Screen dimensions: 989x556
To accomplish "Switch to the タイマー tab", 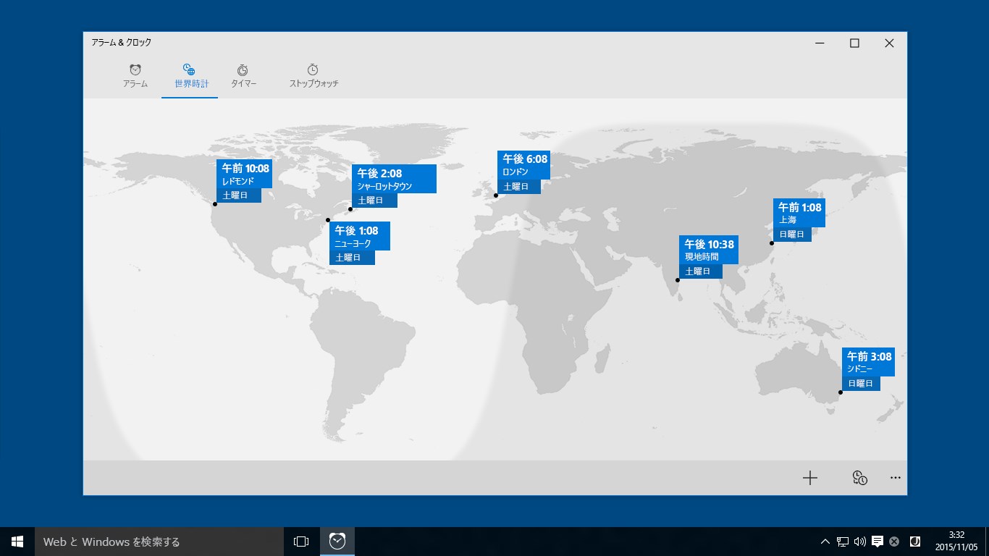I will pyautogui.click(x=243, y=76).
